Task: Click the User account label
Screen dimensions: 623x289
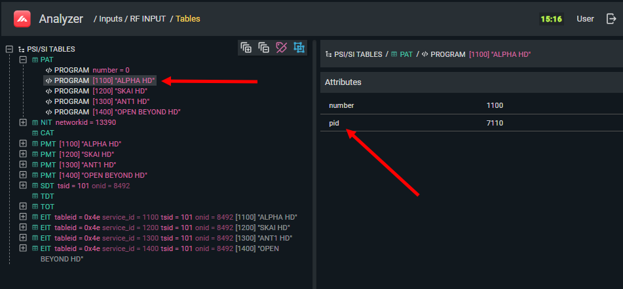Action: [x=585, y=19]
